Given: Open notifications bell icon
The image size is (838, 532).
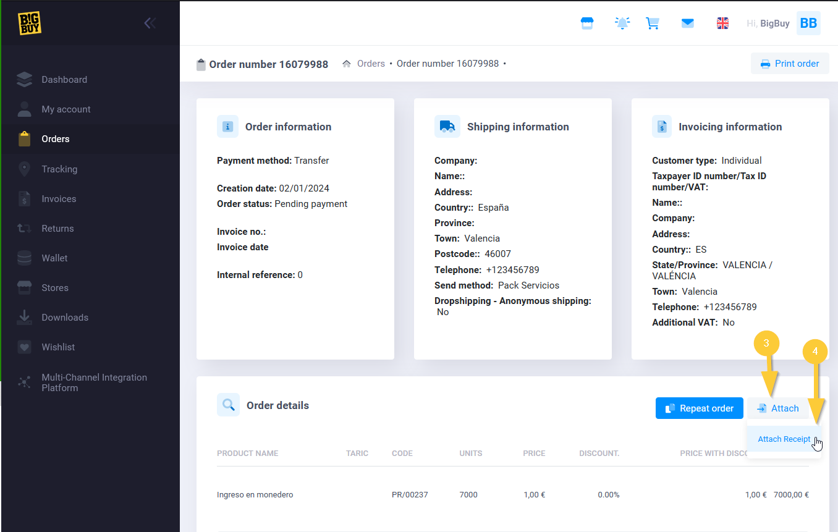Looking at the screenshot, I should pos(622,23).
